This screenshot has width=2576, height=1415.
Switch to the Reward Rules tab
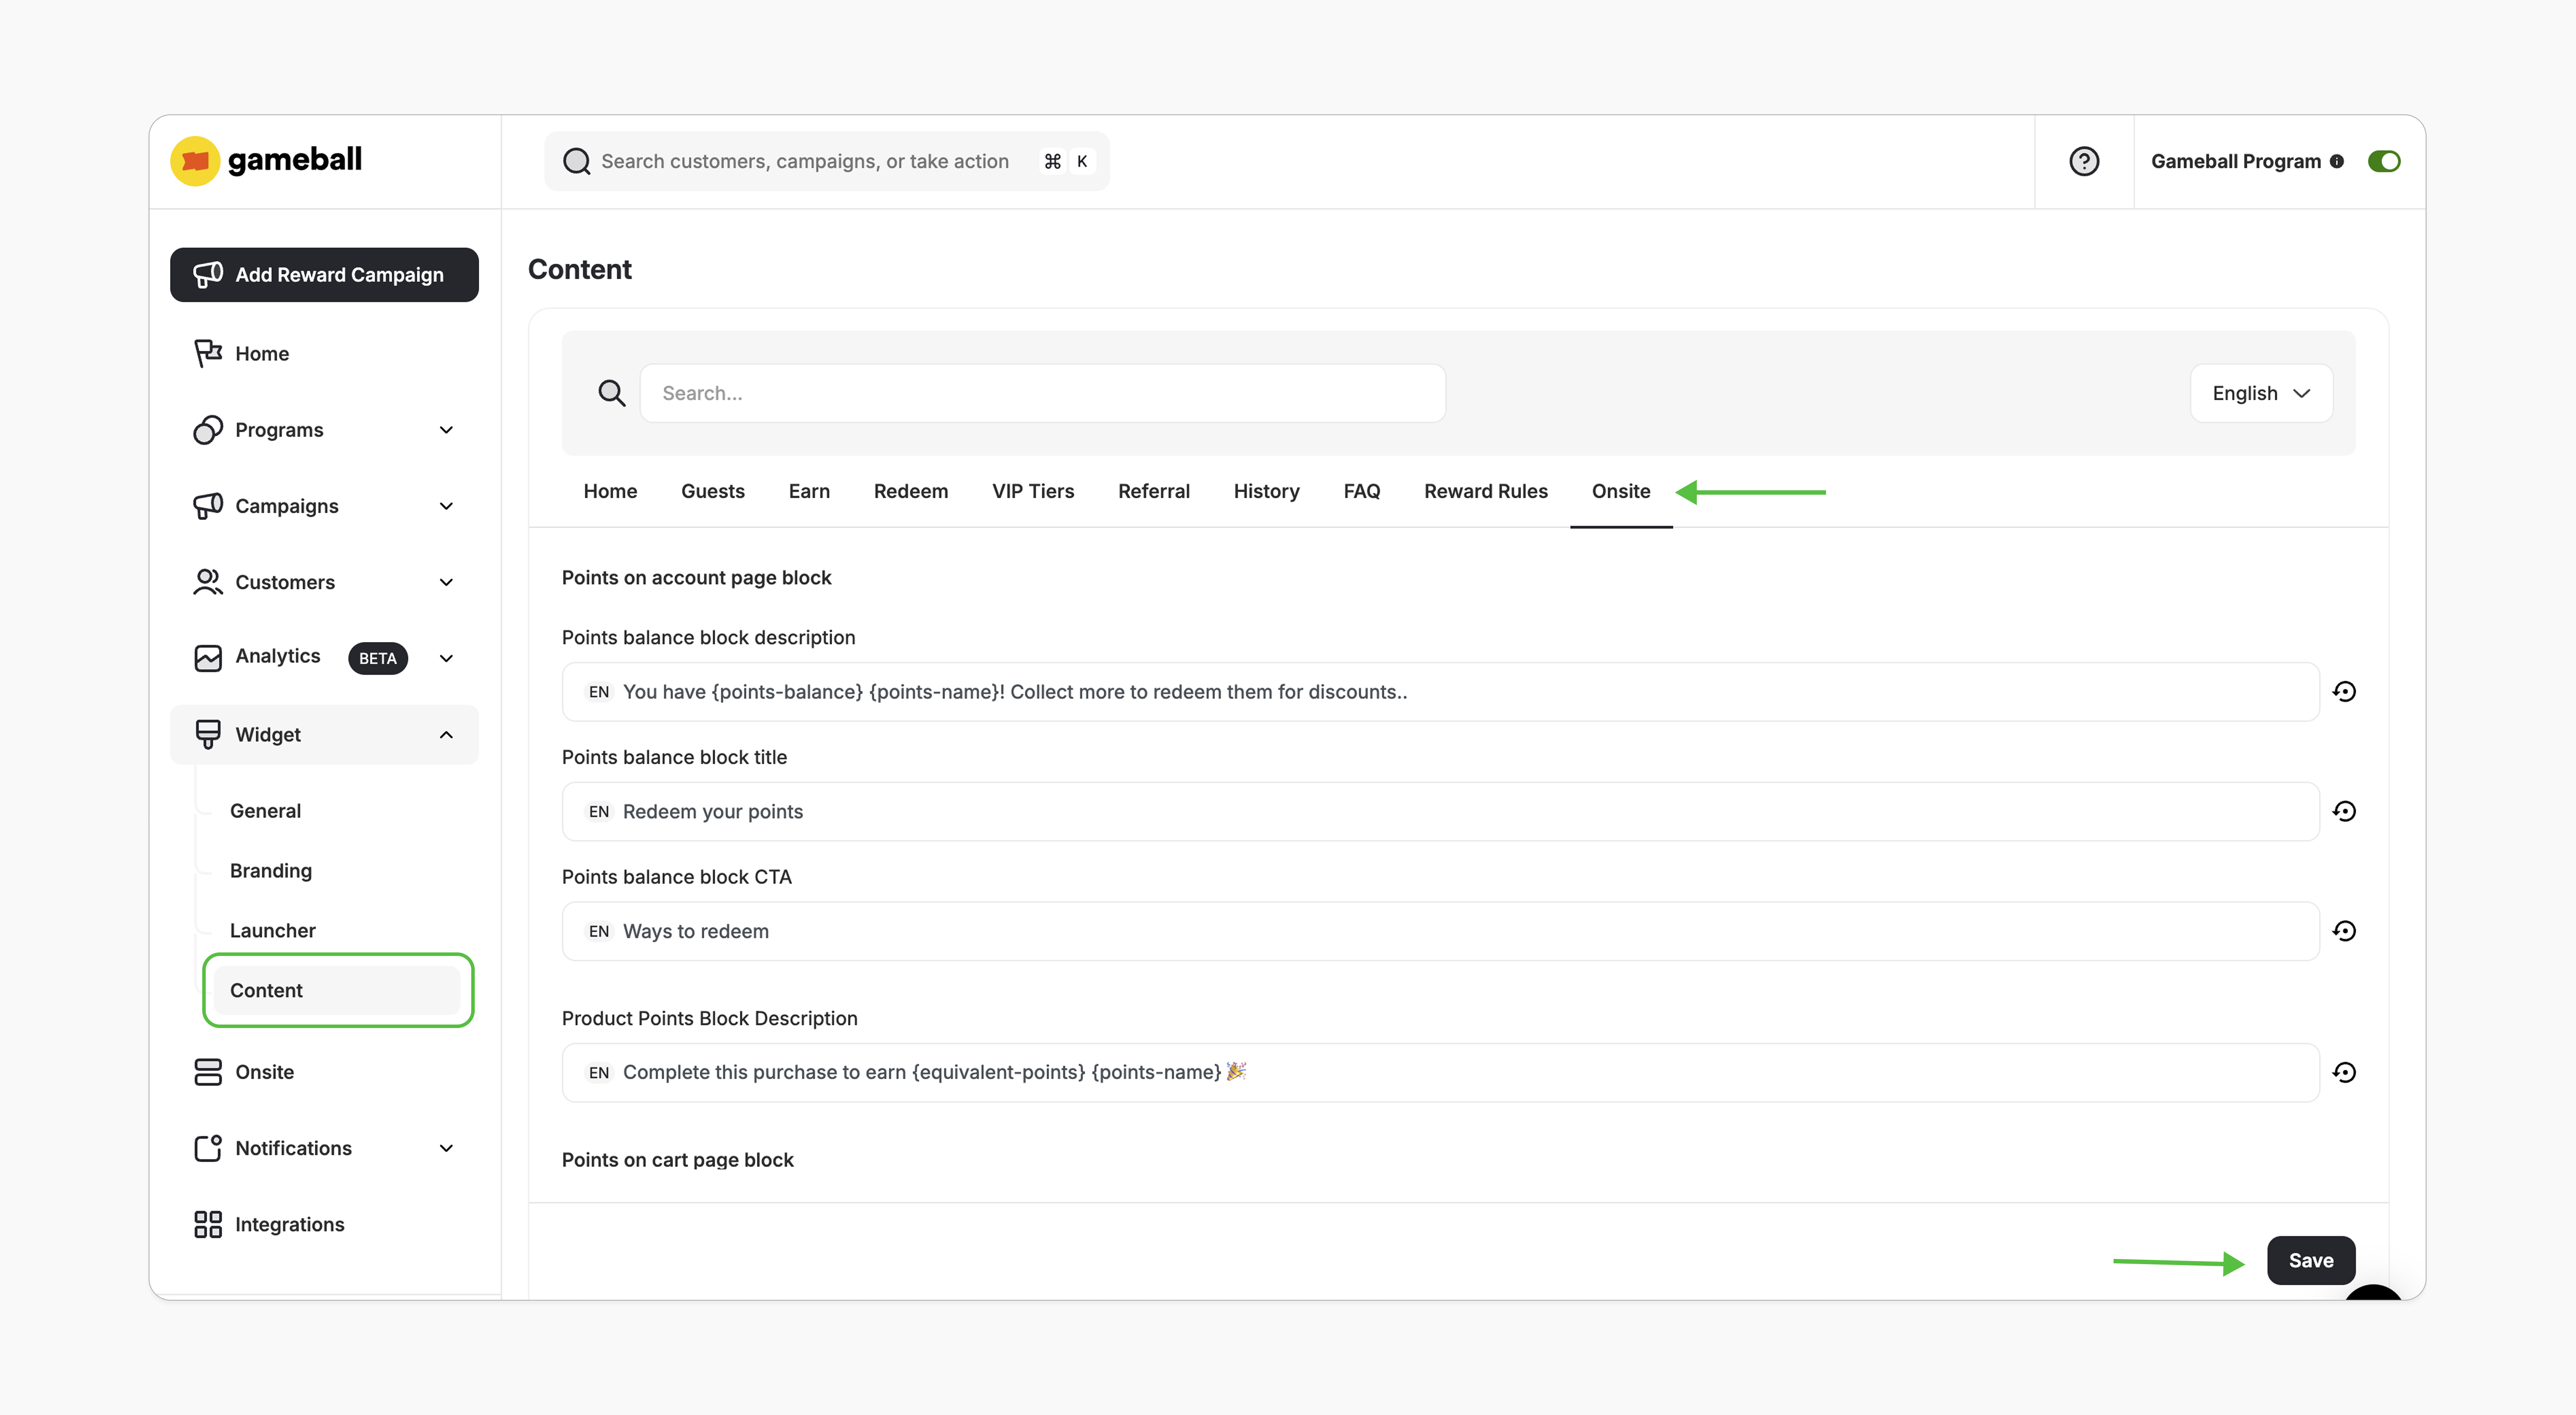point(1486,491)
